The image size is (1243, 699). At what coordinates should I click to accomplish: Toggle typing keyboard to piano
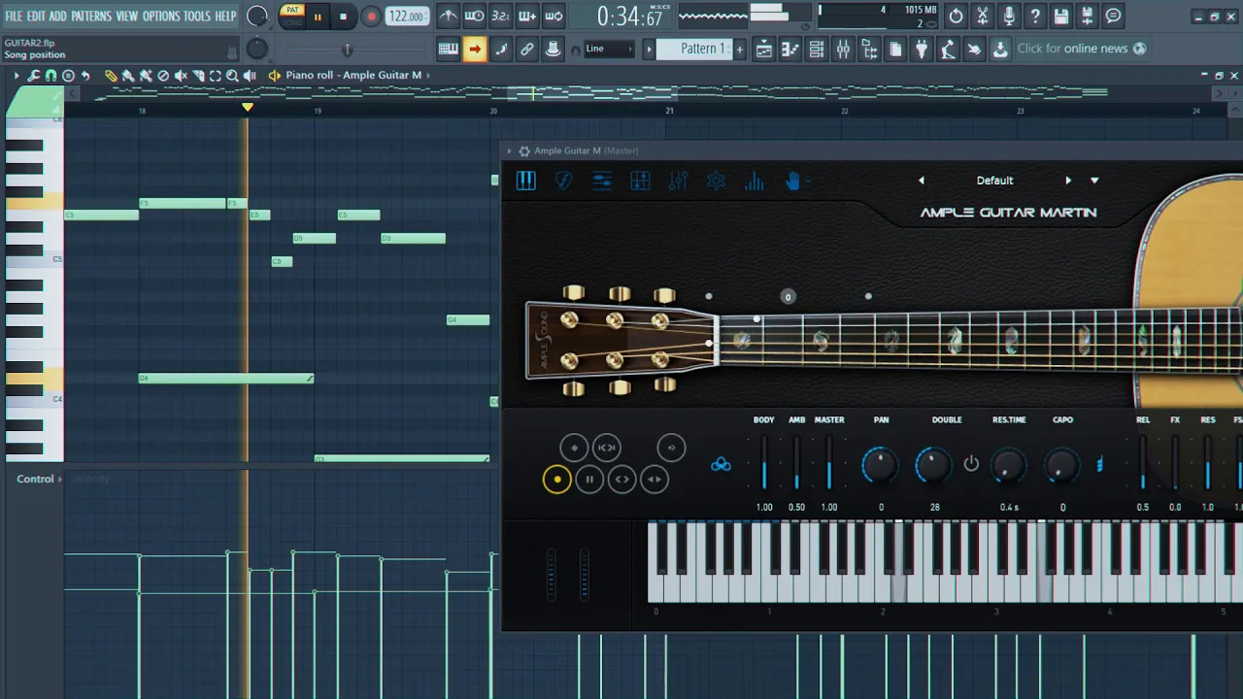pos(448,49)
